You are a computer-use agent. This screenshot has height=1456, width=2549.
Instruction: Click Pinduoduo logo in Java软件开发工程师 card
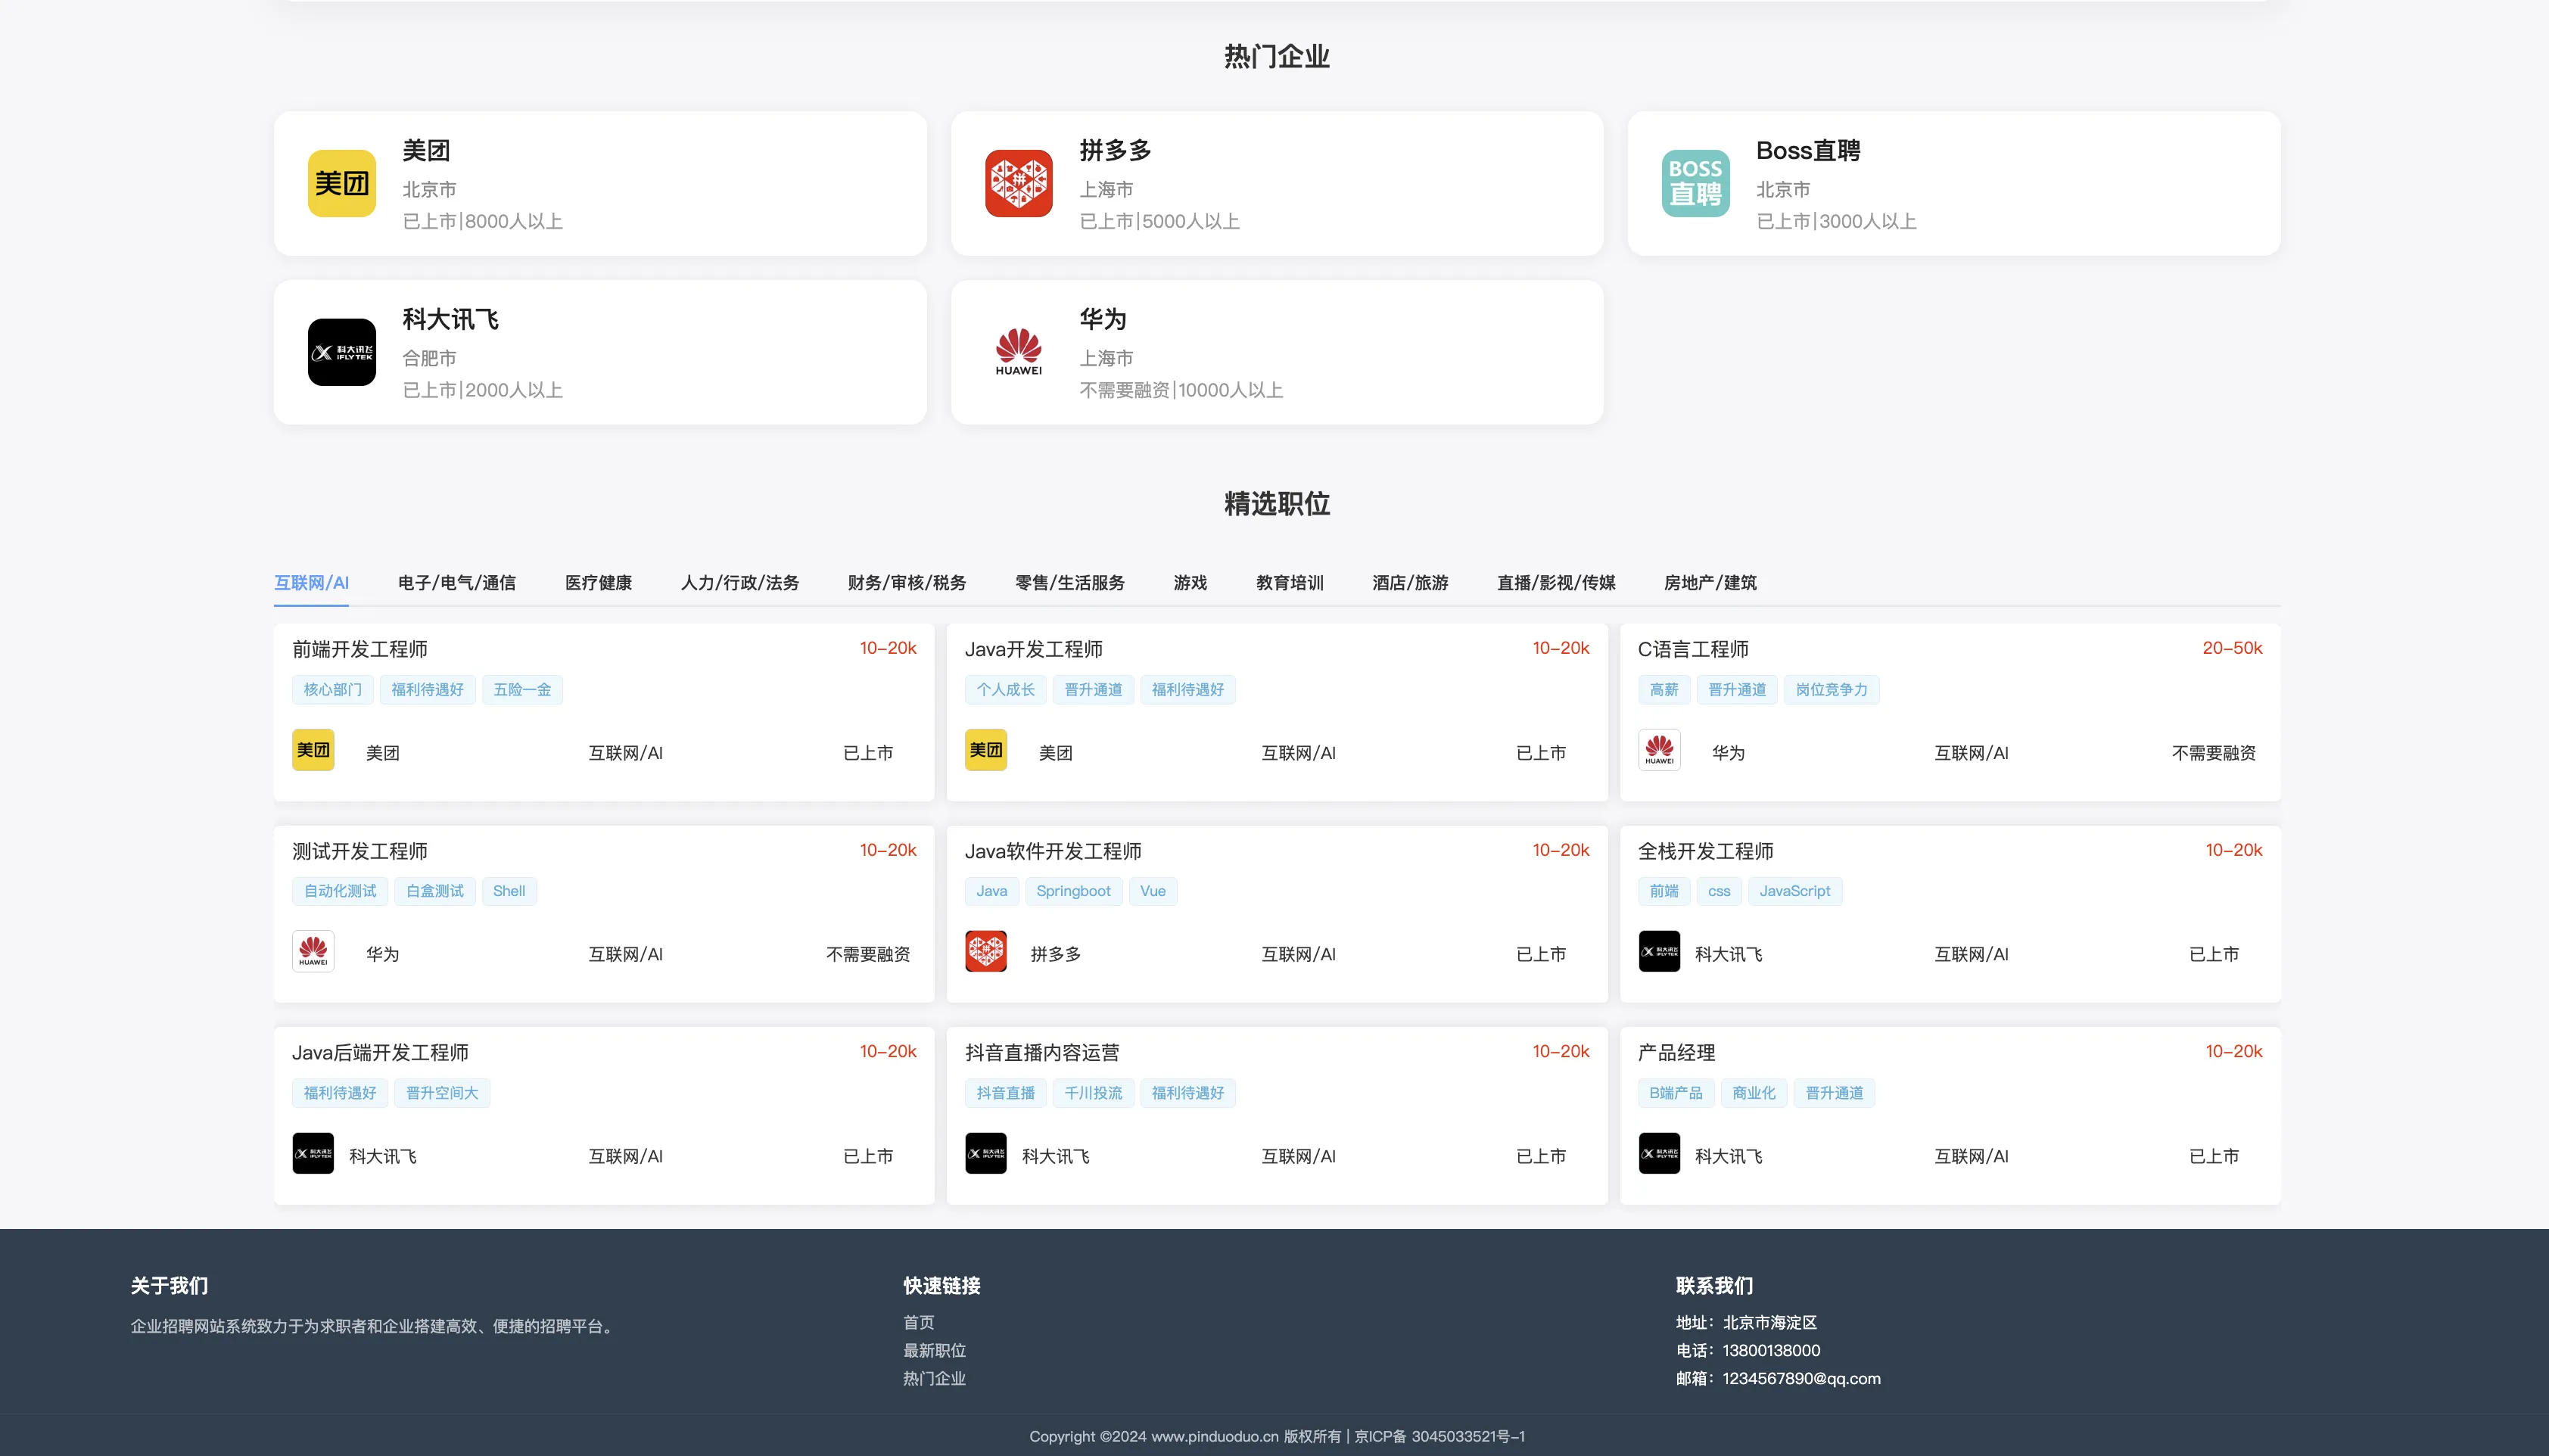985,952
